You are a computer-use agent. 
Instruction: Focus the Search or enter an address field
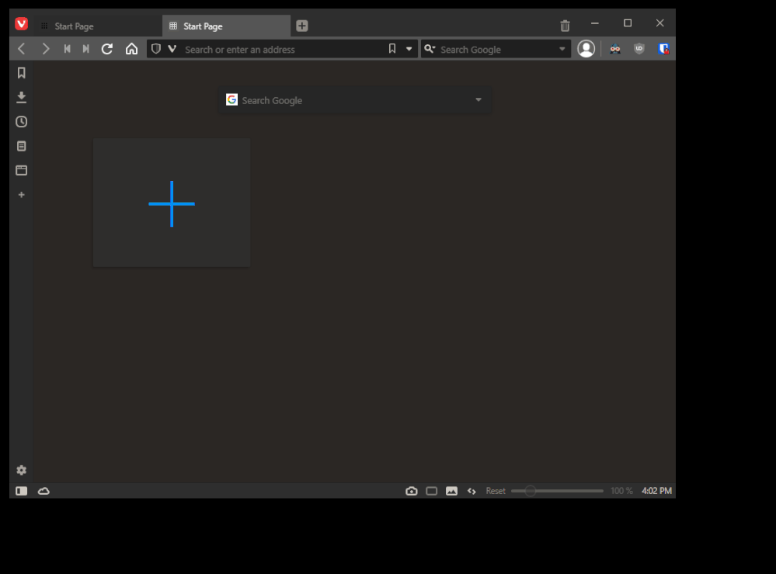coord(282,50)
